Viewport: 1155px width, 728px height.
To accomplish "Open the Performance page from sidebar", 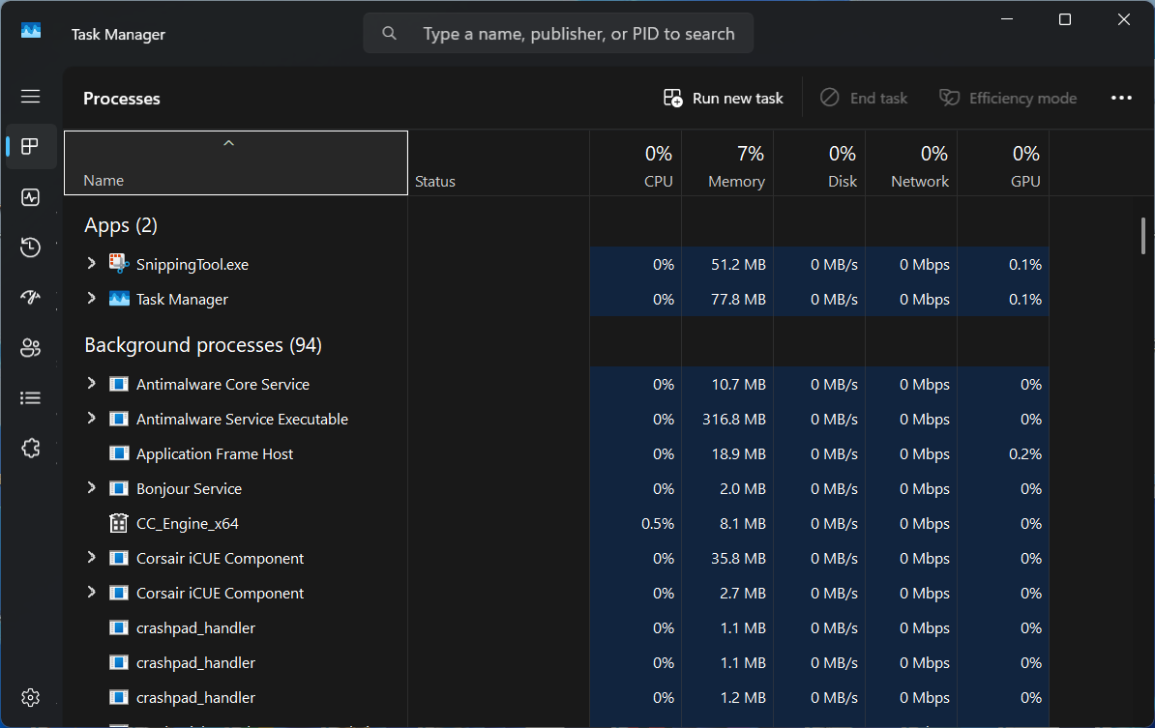I will (30, 197).
